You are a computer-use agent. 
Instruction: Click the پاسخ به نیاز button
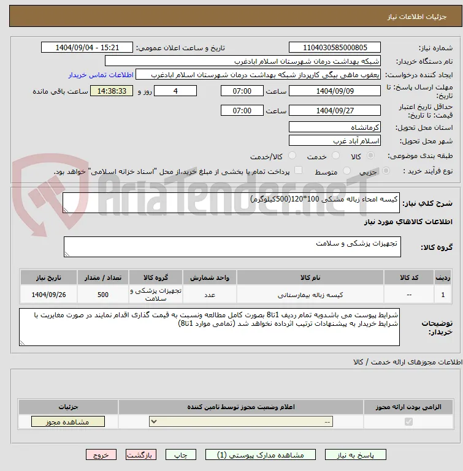pyautogui.click(x=355, y=455)
